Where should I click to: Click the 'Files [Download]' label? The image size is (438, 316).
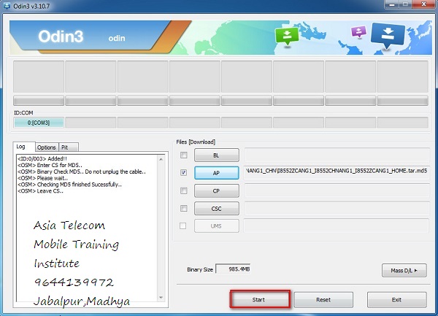(196, 142)
